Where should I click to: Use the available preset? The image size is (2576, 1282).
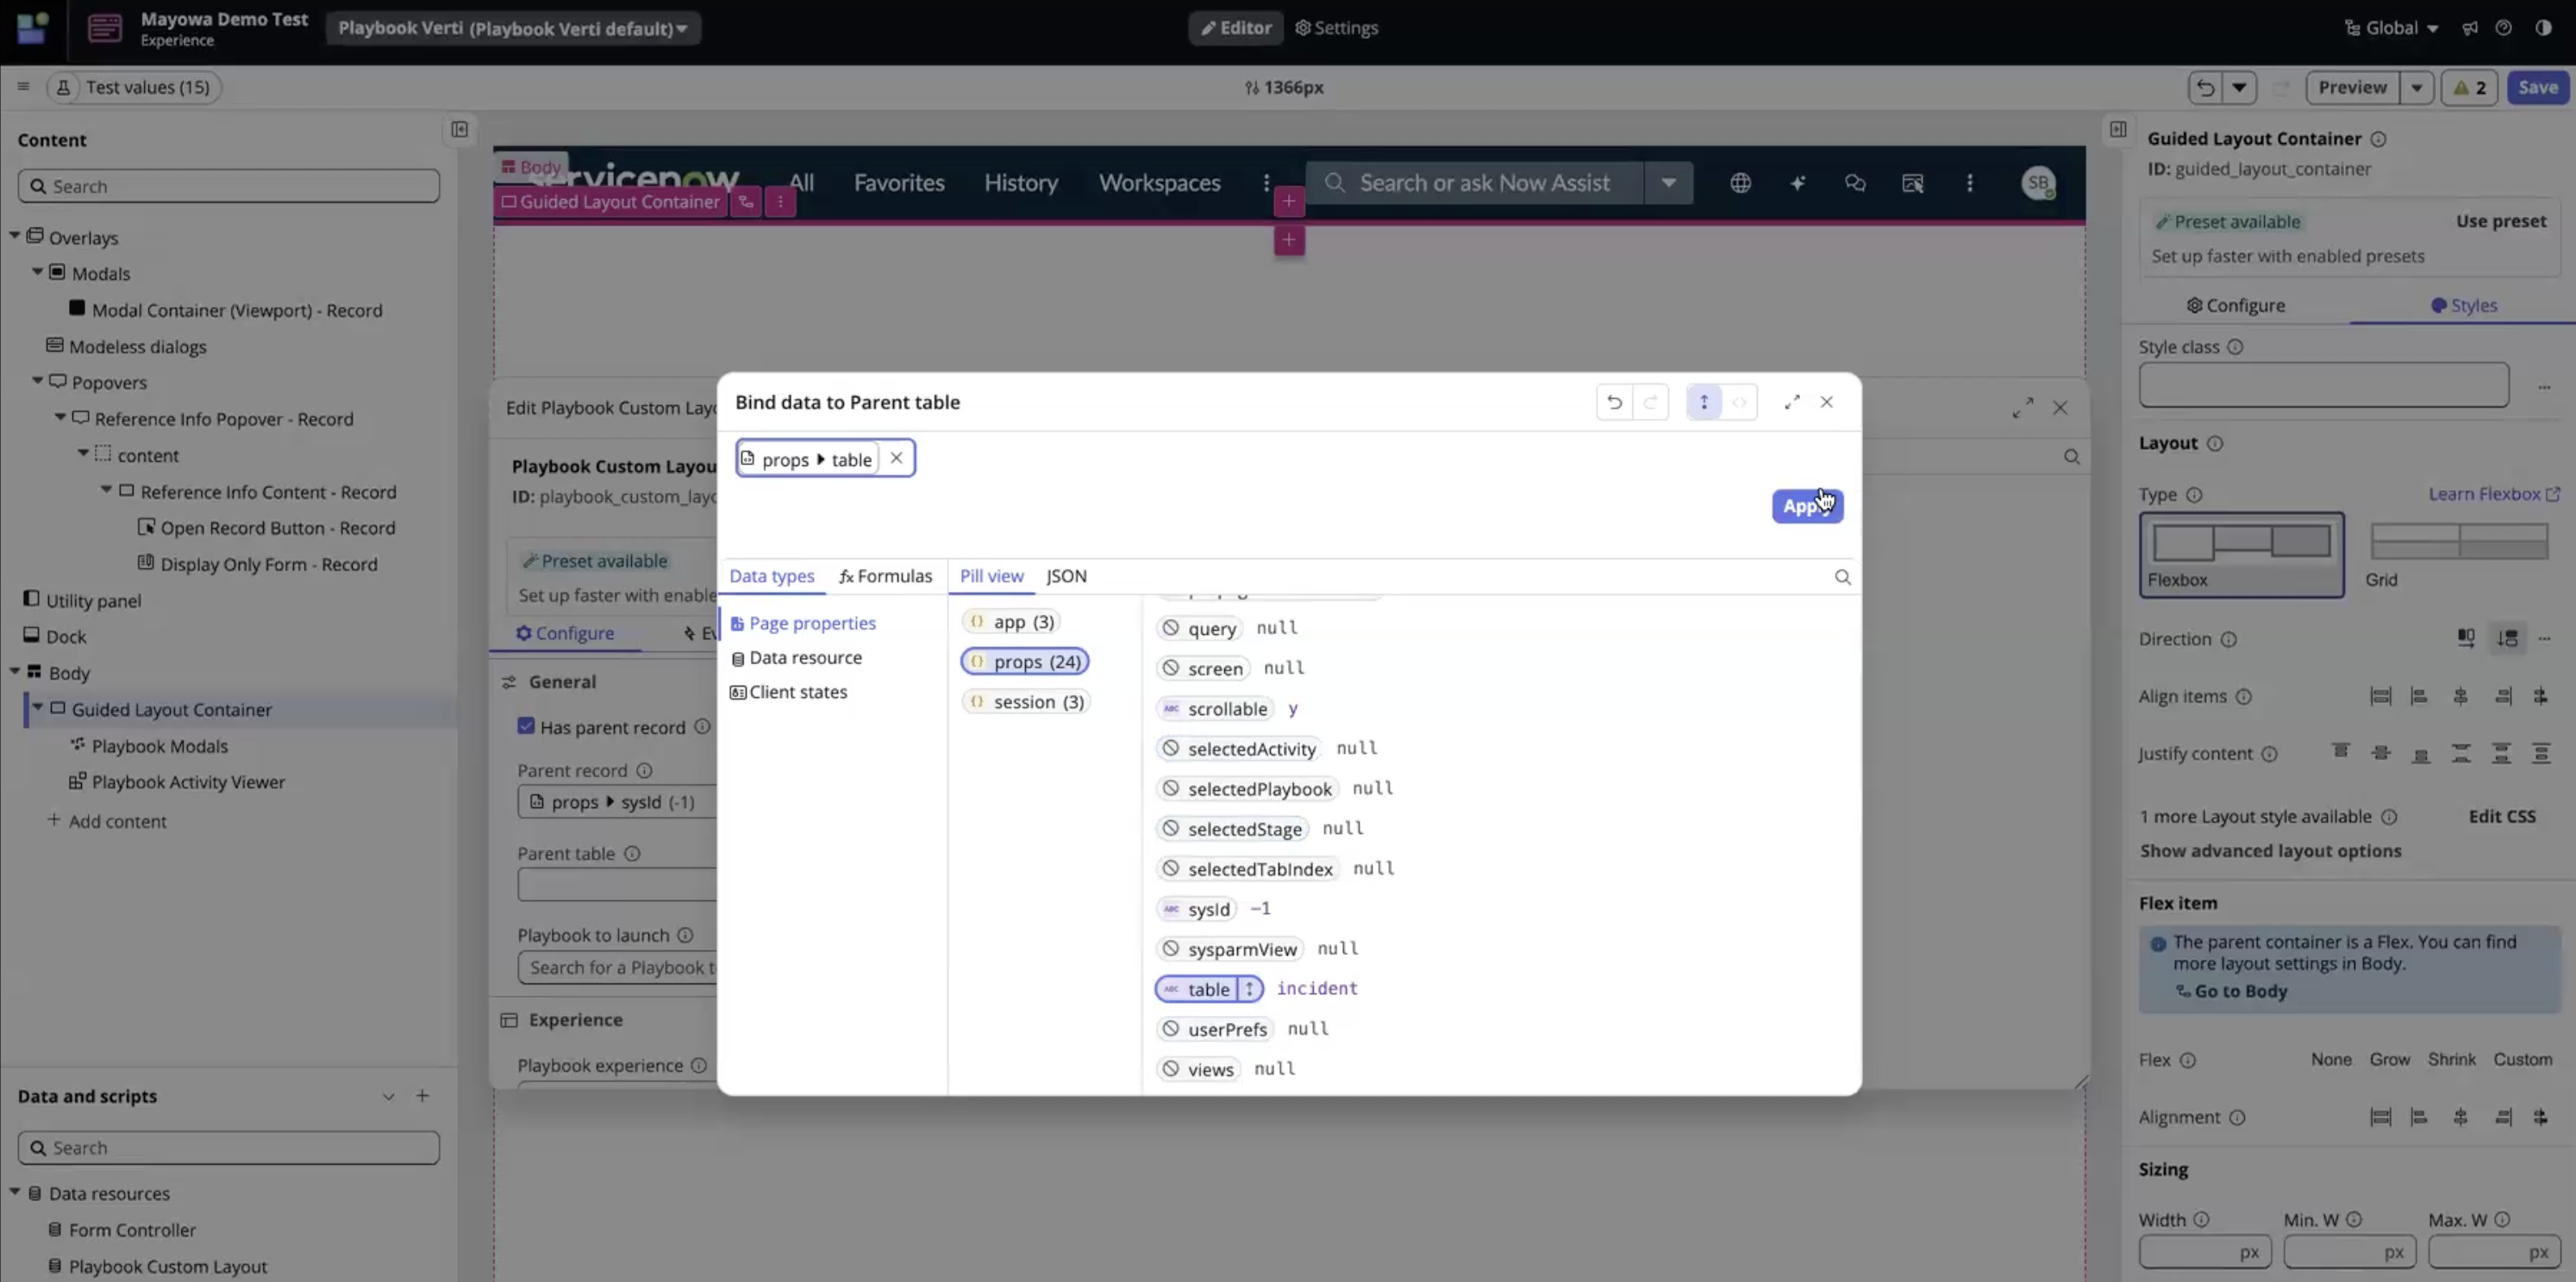(x=2501, y=221)
